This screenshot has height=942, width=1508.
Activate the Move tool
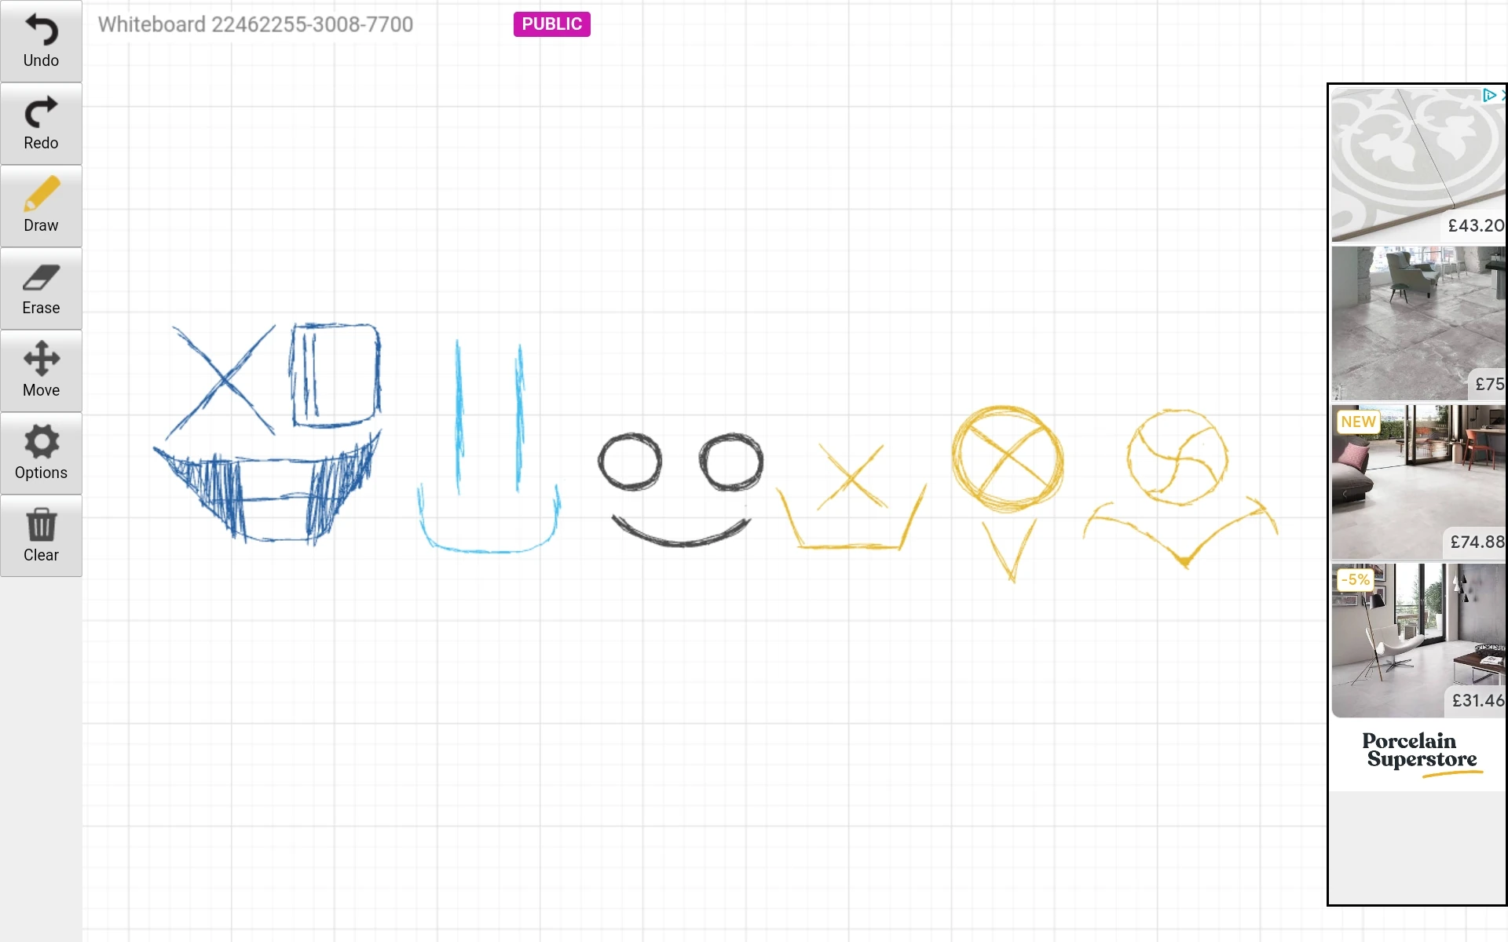(x=41, y=360)
